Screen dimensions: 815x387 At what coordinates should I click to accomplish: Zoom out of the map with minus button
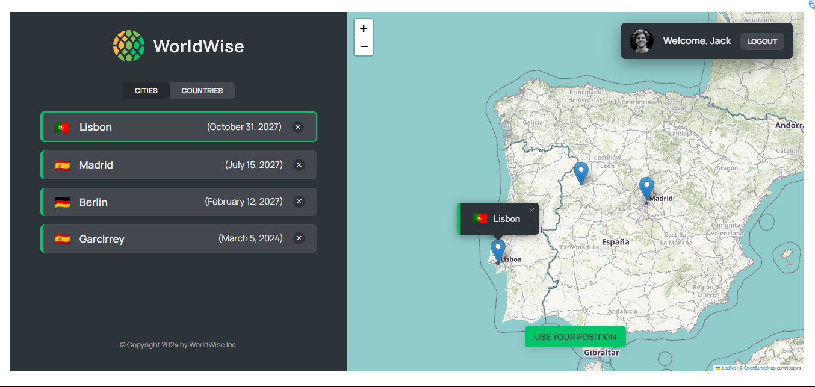click(x=364, y=46)
